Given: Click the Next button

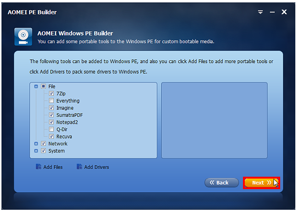Looking at the screenshot, I should 261,183.
